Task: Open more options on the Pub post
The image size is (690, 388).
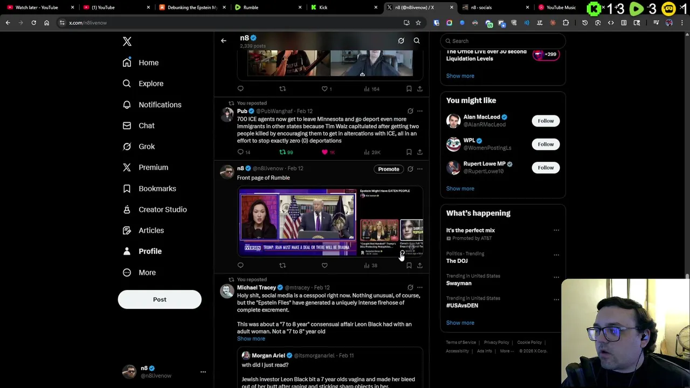Action: point(420,111)
